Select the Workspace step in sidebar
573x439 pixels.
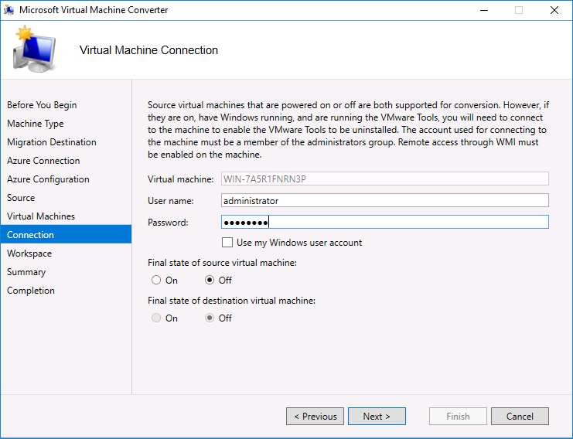click(x=29, y=254)
